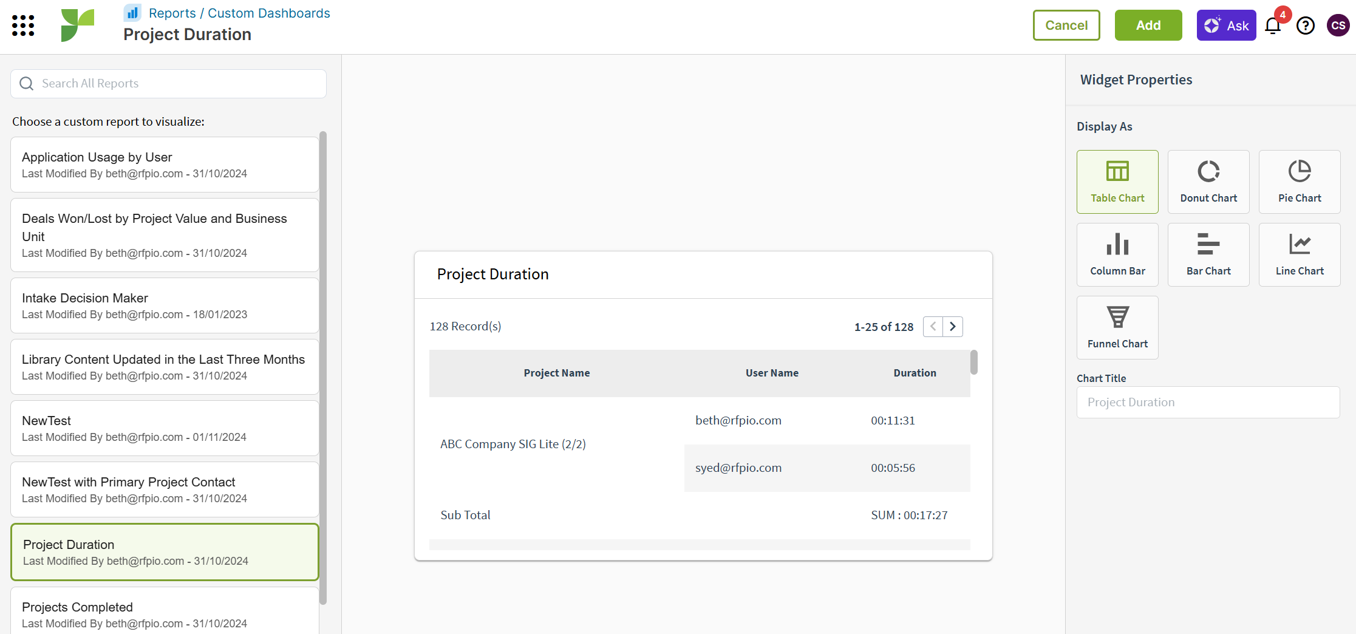Image resolution: width=1356 pixels, height=634 pixels.
Task: Choose the Bar Chart display type
Action: [x=1208, y=254]
